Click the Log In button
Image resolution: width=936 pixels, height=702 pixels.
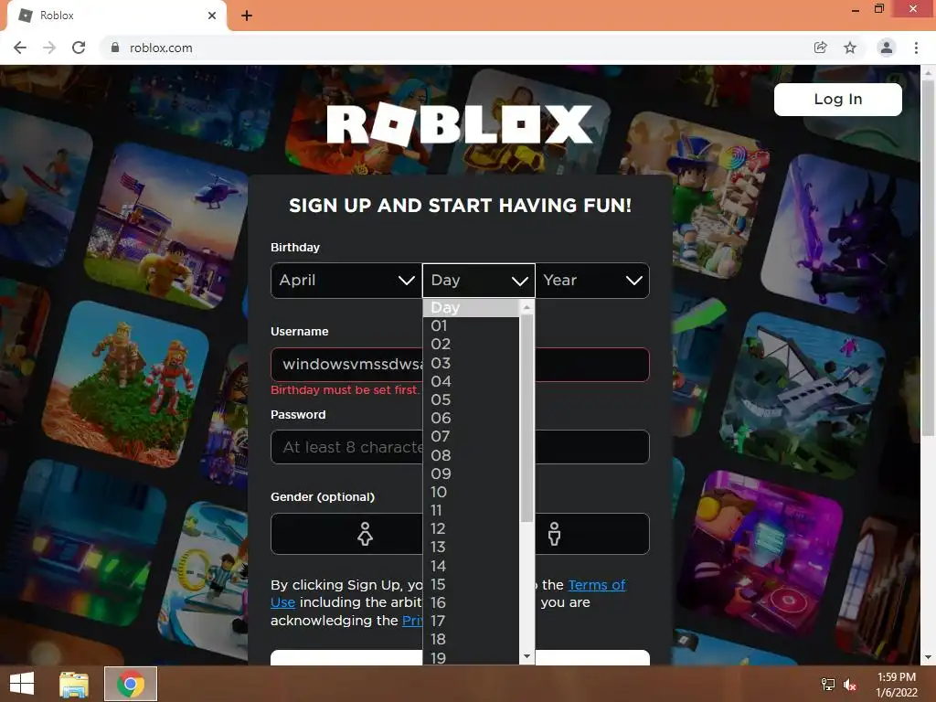point(838,99)
